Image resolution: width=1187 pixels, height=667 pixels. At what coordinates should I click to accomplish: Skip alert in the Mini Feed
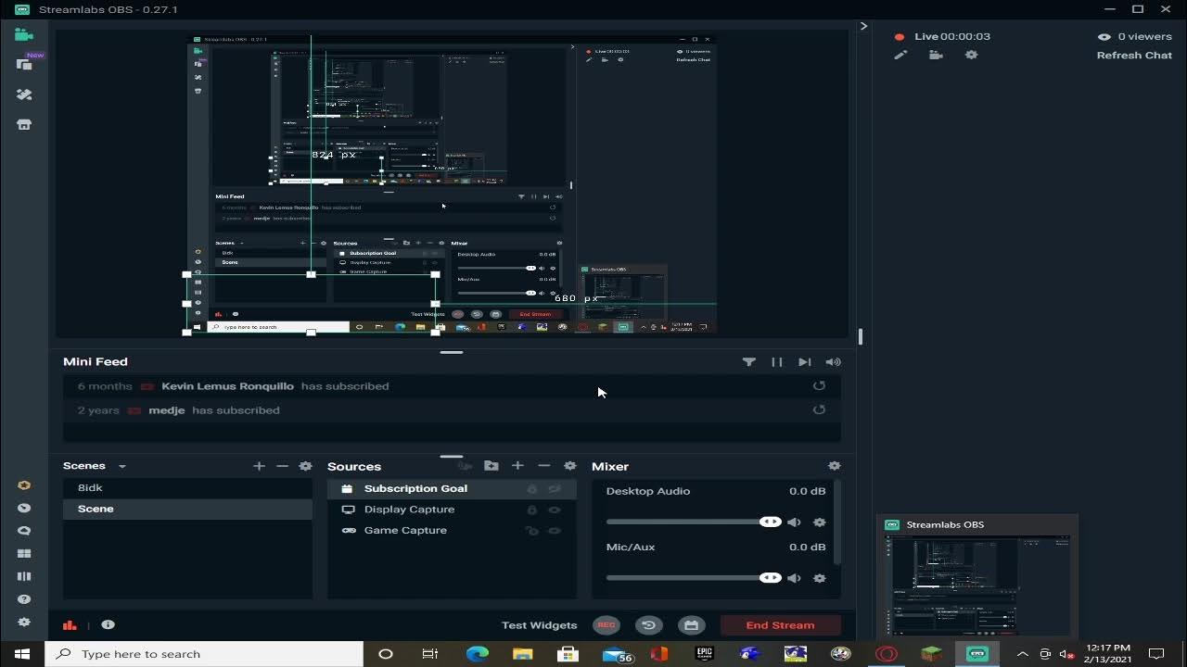point(804,362)
